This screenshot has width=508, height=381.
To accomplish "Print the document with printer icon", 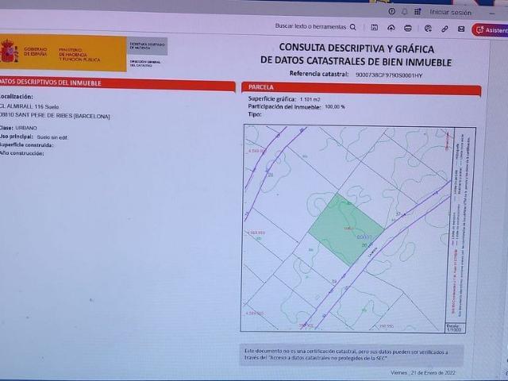I will [408, 29].
